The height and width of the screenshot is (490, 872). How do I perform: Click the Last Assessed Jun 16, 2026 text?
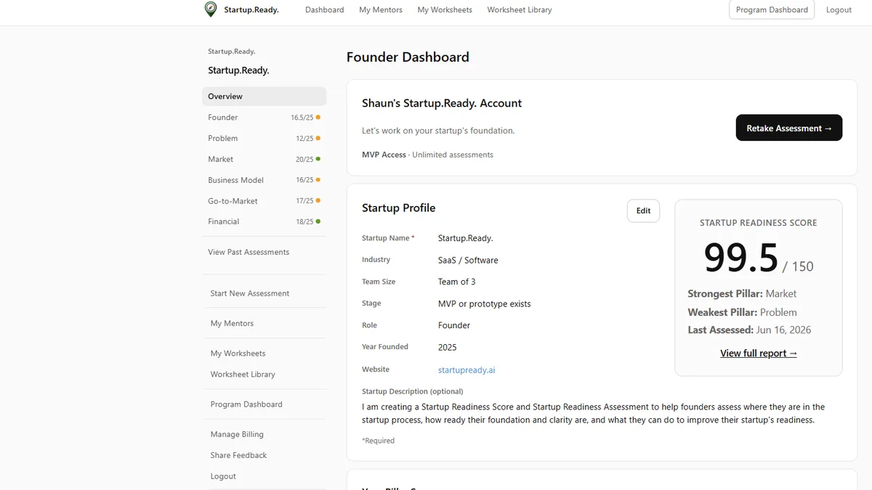tap(749, 330)
